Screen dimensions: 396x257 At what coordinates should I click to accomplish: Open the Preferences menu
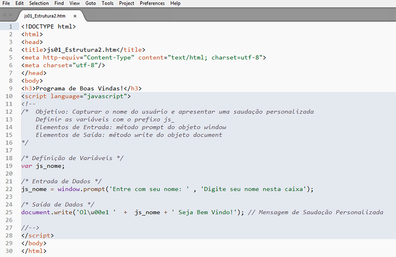(152, 3)
